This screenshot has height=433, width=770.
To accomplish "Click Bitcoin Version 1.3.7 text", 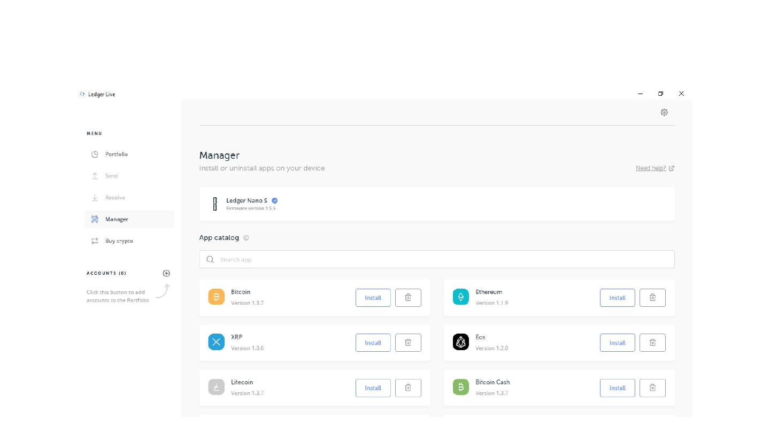I will [247, 303].
